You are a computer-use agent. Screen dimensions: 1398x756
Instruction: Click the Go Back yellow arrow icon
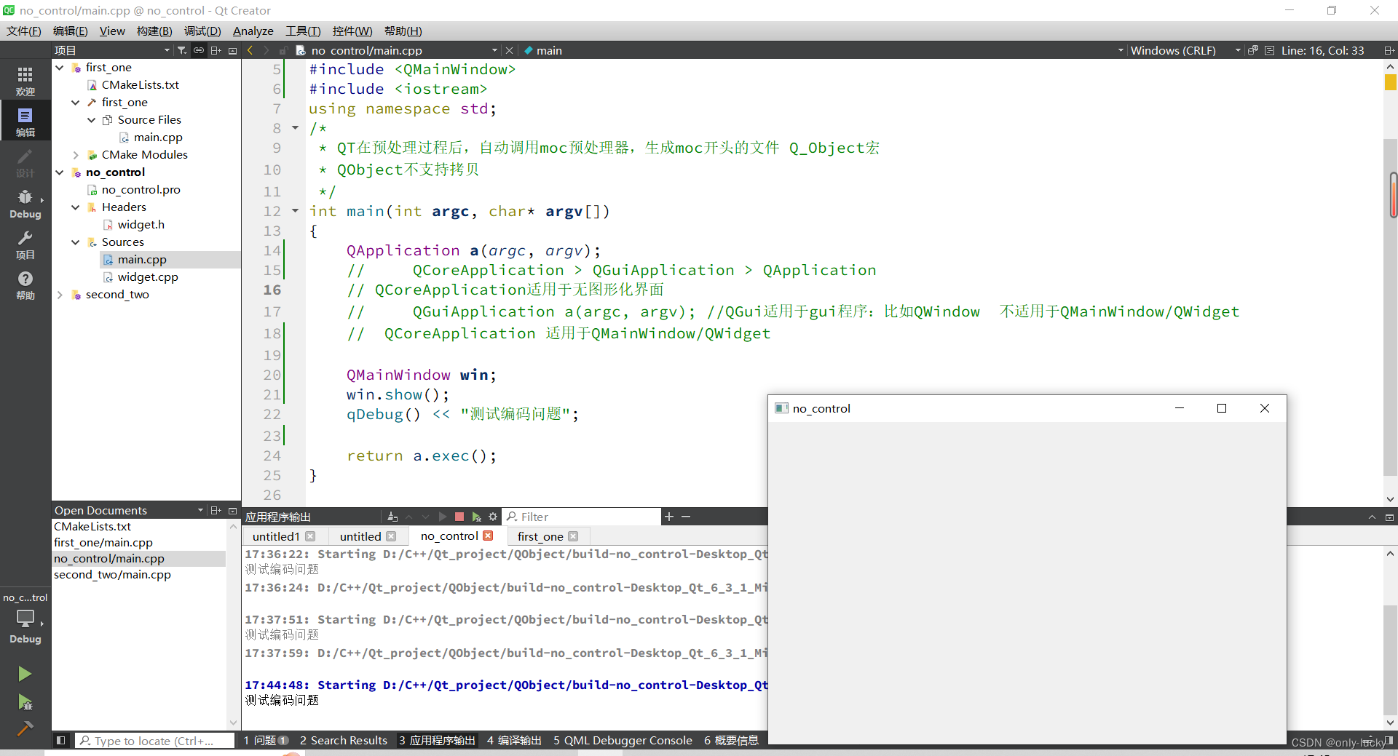point(250,50)
